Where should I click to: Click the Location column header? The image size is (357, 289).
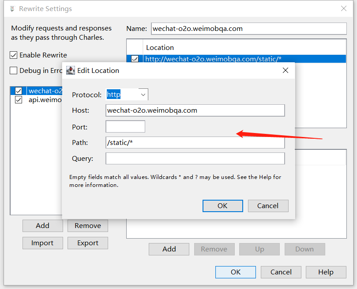point(244,47)
